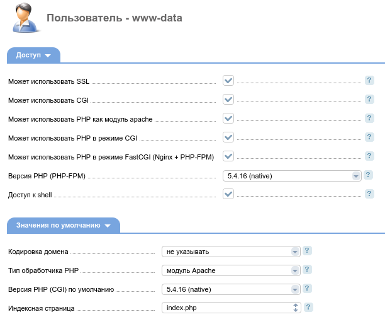Toggle PHP как модуль apache checkbox
This screenshot has width=385, height=324.
(228, 119)
